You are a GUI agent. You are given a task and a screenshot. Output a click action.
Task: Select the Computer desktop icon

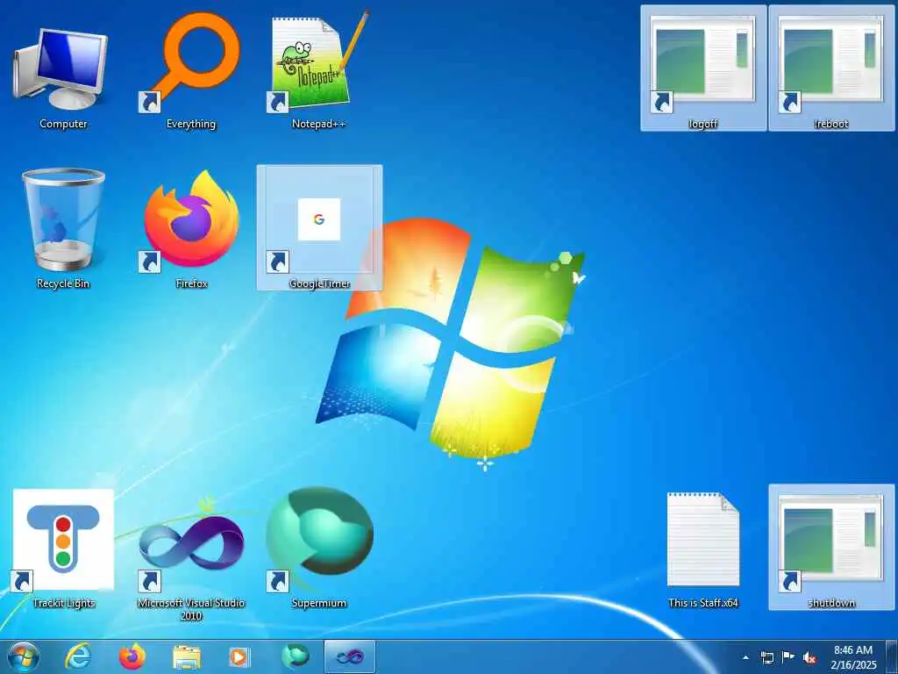62,68
